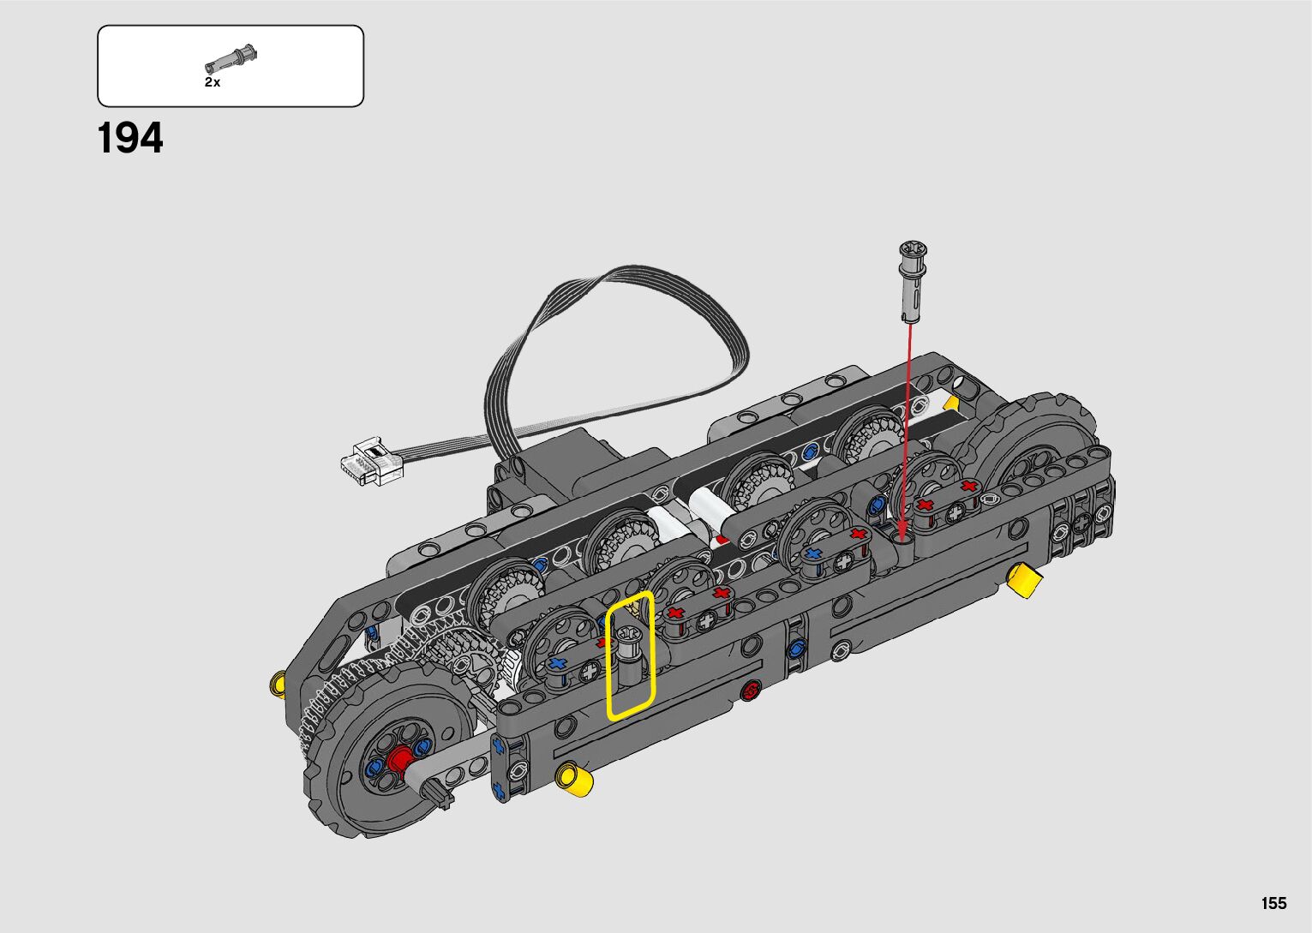Click the white cable connector plug
Viewport: 1312px width, 933px height.
370,460
